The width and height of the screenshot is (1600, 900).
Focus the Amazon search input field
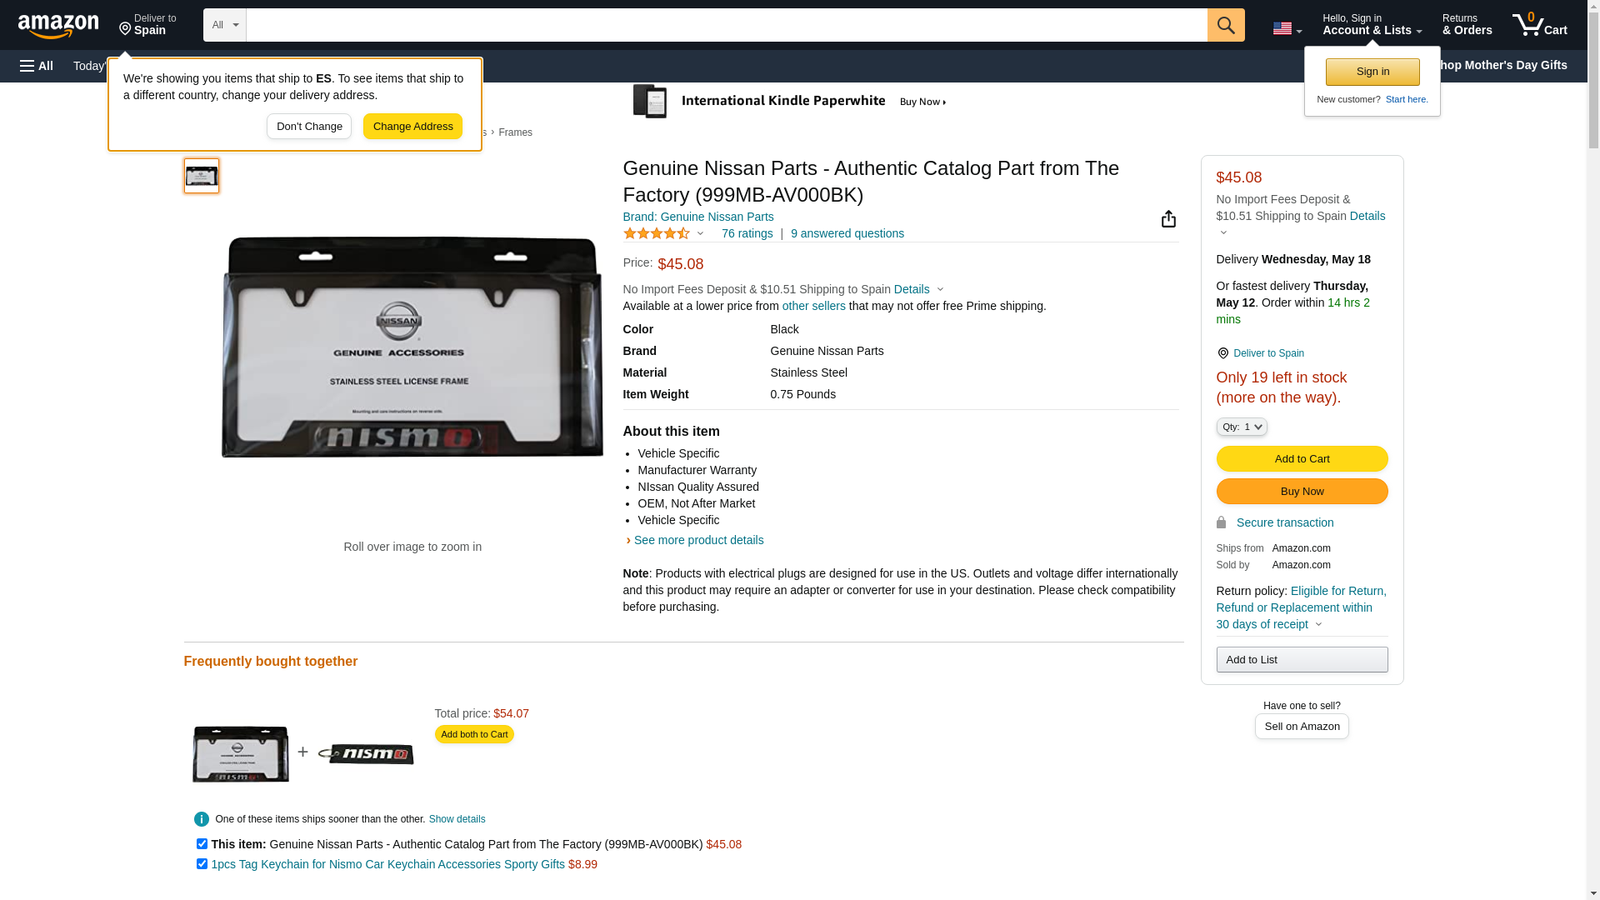click(725, 25)
